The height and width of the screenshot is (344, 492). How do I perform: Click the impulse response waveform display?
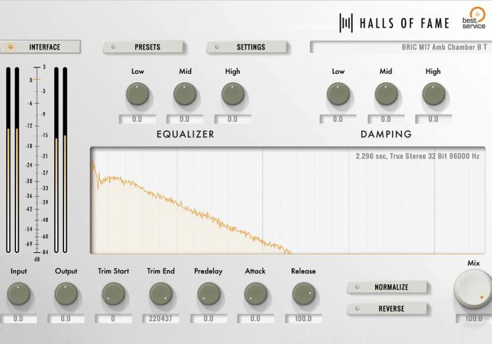[288, 200]
